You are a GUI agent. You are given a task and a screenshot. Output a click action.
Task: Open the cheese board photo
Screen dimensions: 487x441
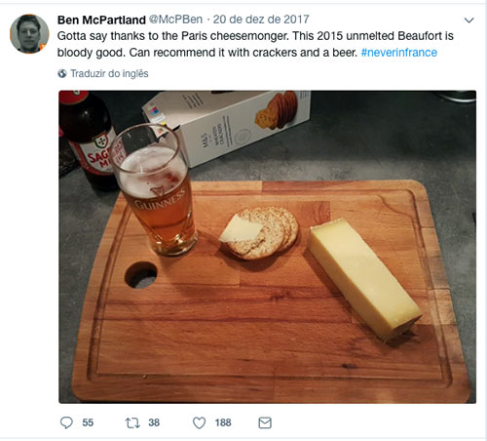point(267,247)
